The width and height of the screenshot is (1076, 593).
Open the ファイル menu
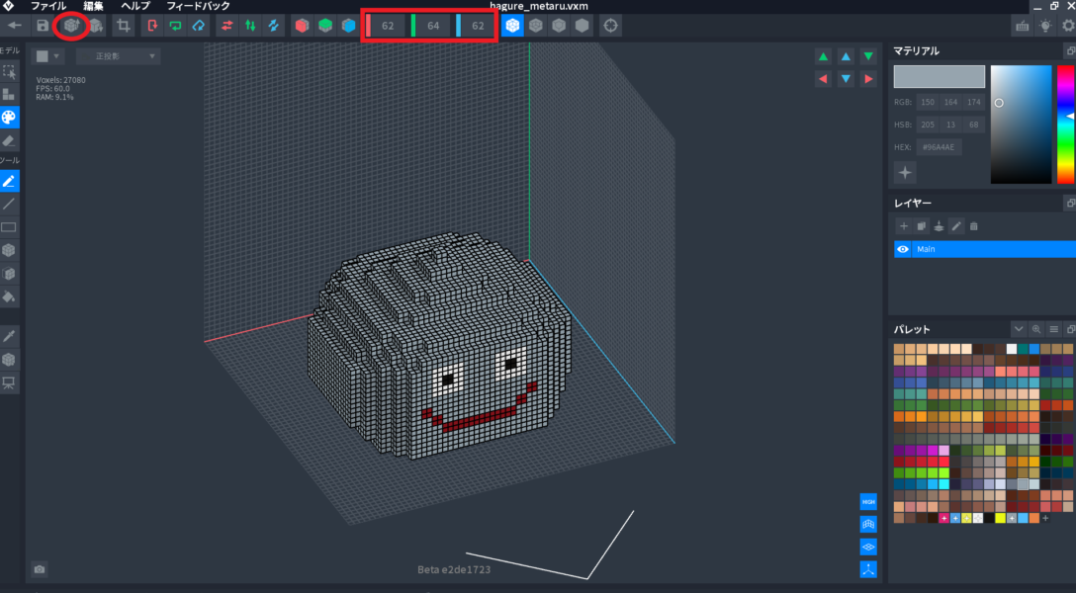click(48, 6)
